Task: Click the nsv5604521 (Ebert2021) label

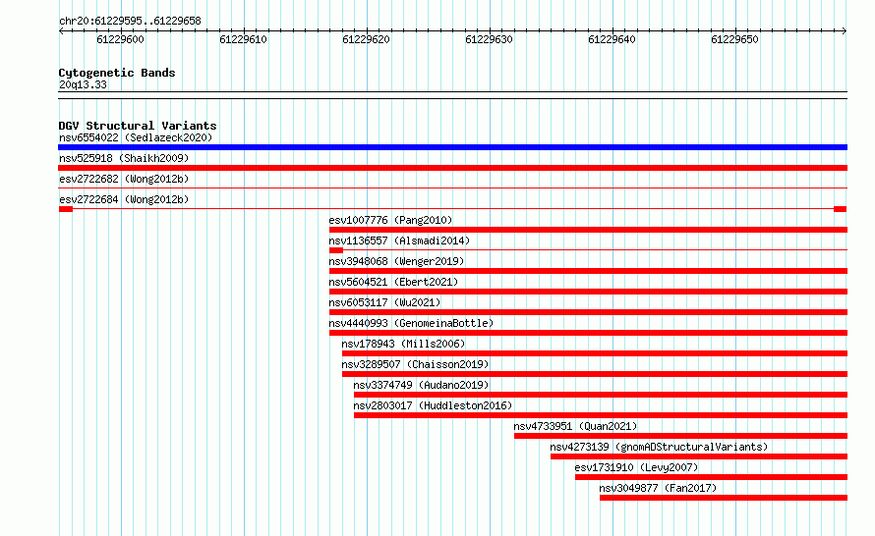Action: [393, 282]
